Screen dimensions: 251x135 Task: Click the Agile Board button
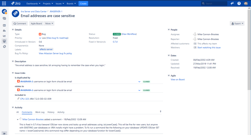(x=36, y=23)
